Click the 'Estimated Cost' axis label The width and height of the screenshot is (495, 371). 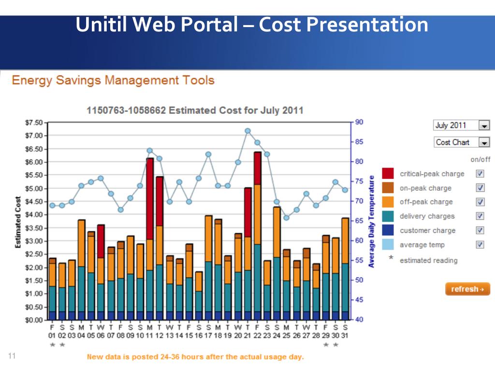click(18, 222)
